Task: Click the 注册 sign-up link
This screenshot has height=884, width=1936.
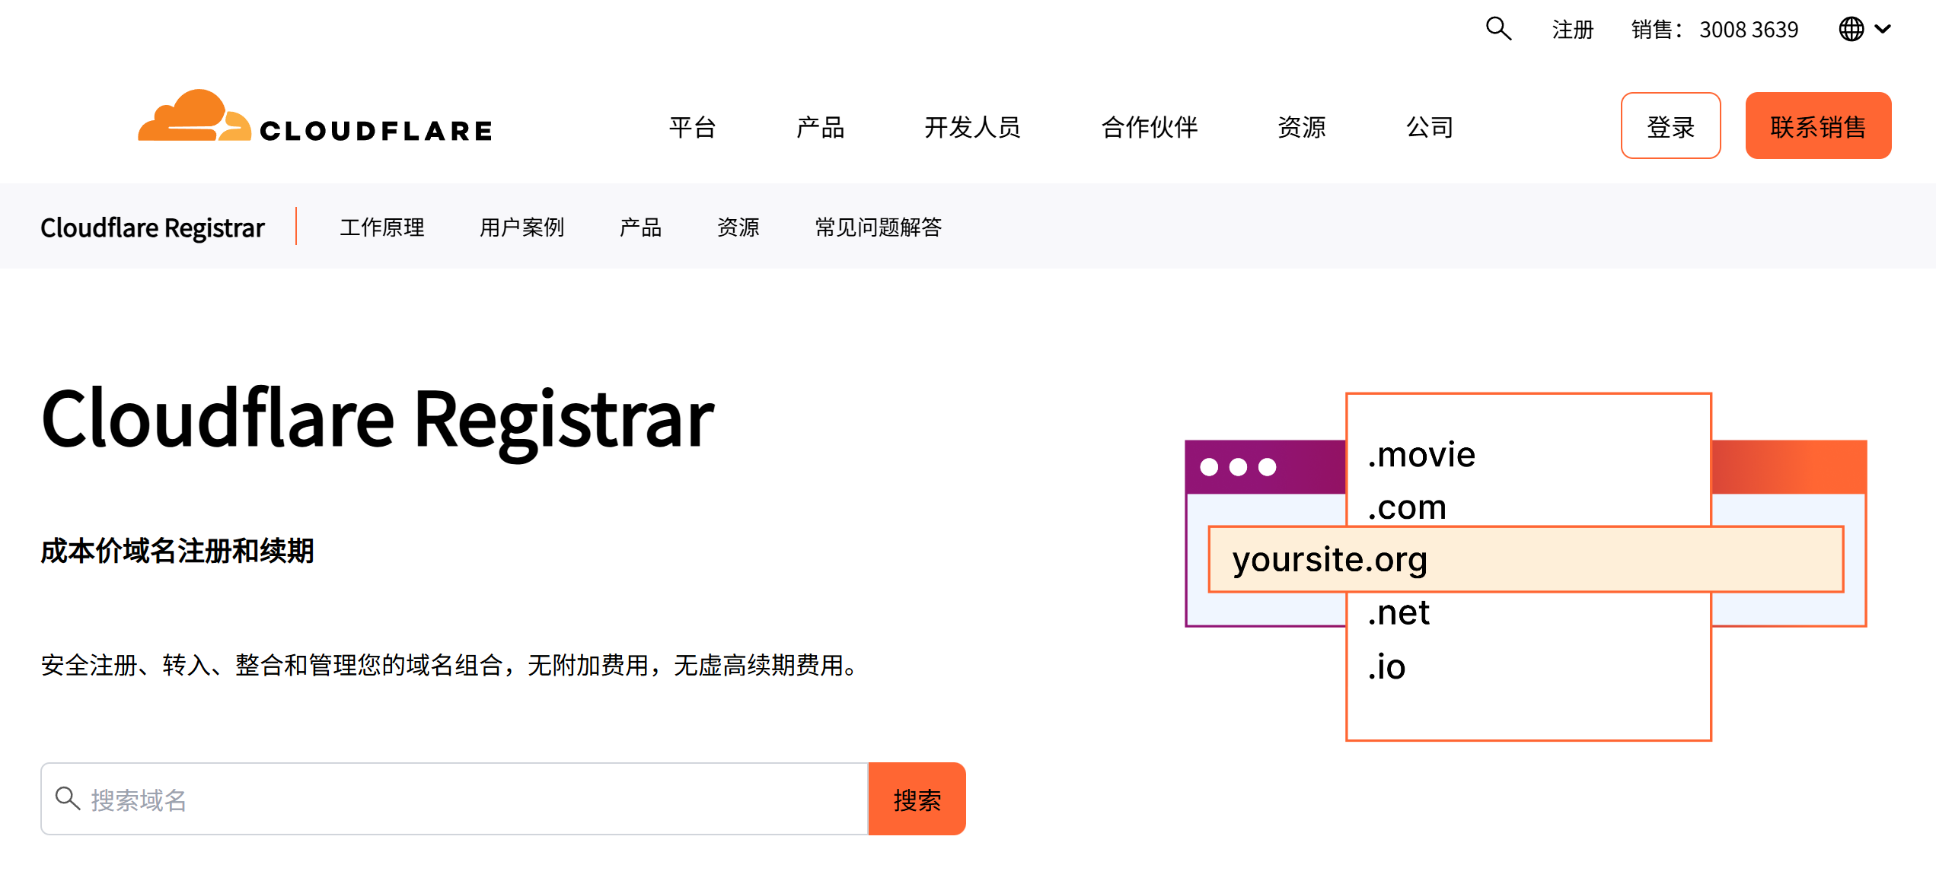Action: pos(1572,30)
